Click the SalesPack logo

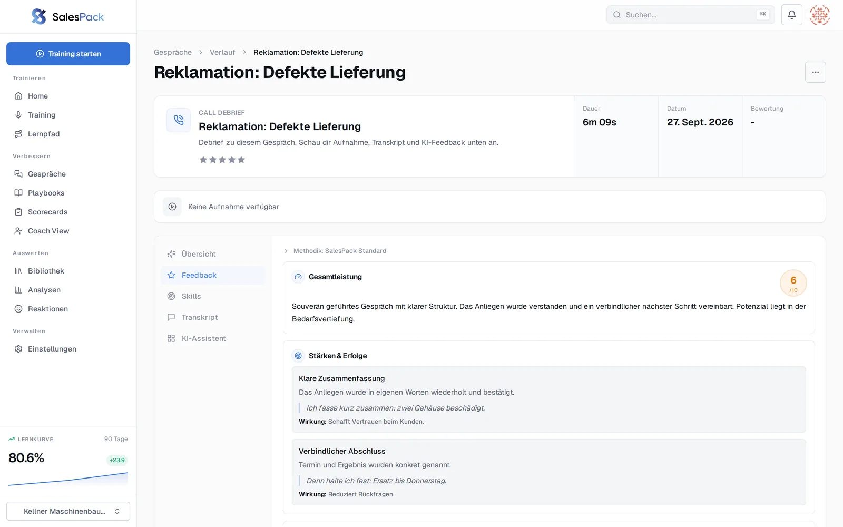tap(68, 17)
